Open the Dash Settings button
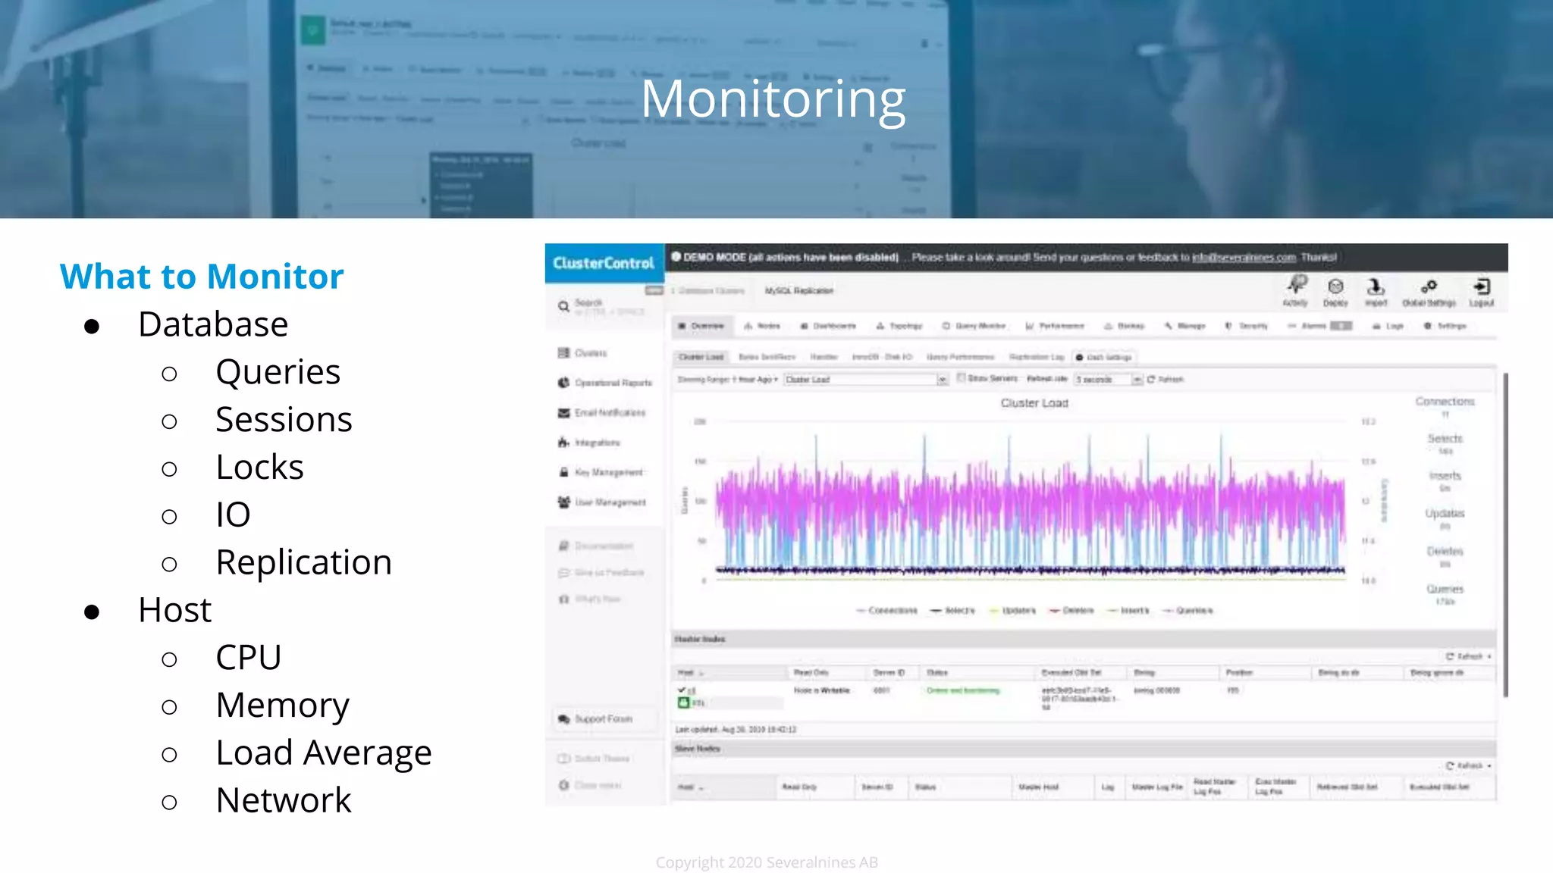This screenshot has width=1553, height=873. [1103, 357]
